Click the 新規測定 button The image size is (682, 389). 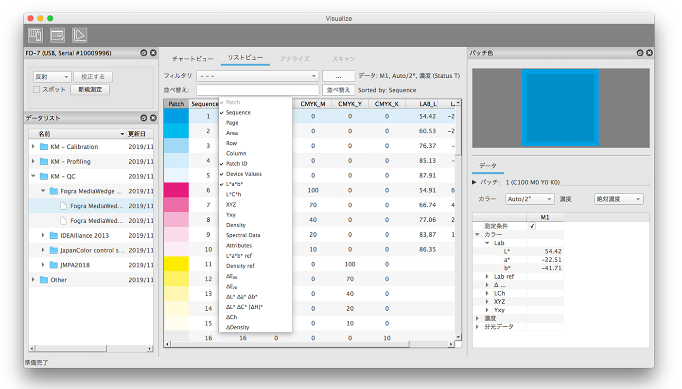click(90, 89)
